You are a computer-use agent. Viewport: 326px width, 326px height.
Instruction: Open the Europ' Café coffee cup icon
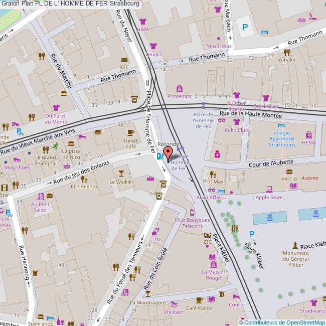coord(130,132)
